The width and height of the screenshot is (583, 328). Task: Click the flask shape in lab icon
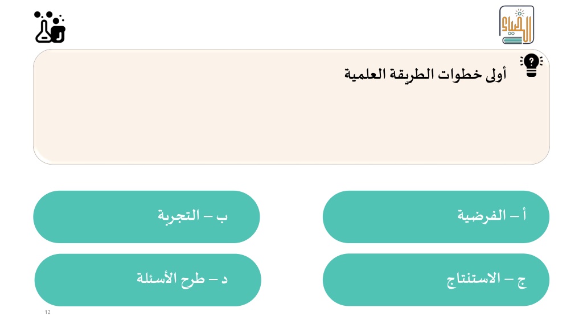pos(43,32)
